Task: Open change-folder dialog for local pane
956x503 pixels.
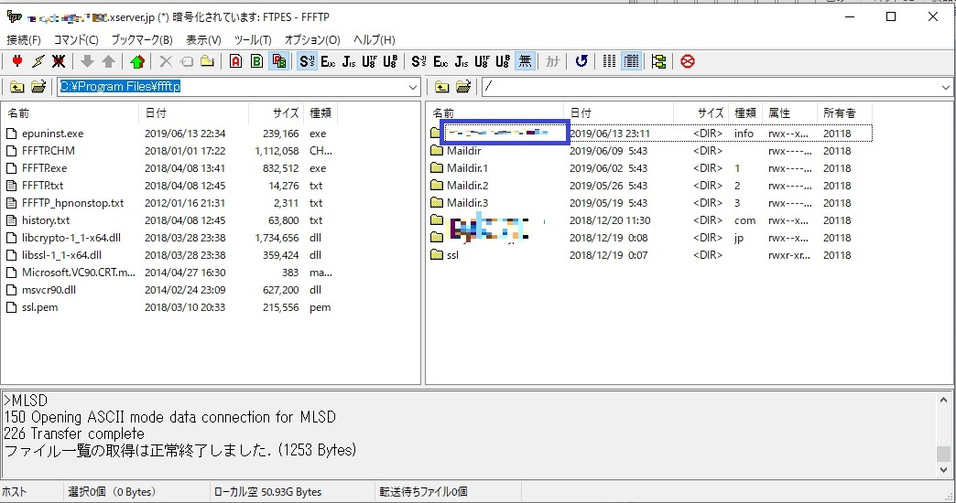Action: 38,87
